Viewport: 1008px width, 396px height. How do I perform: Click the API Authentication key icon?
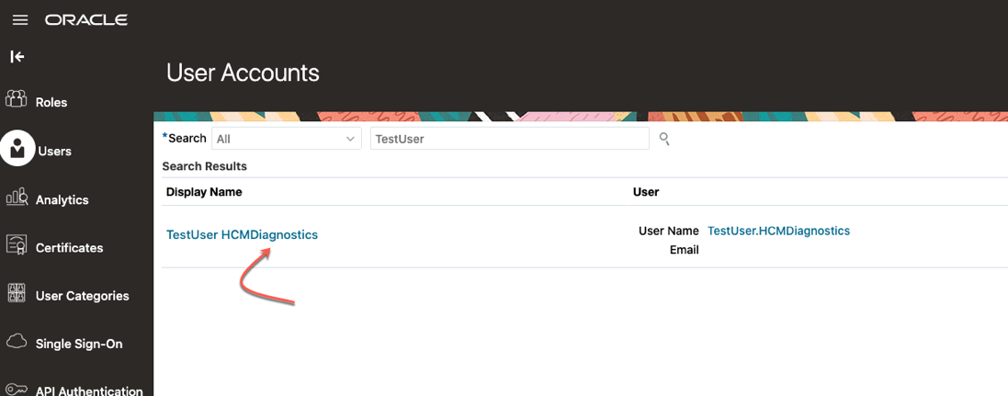(x=17, y=389)
